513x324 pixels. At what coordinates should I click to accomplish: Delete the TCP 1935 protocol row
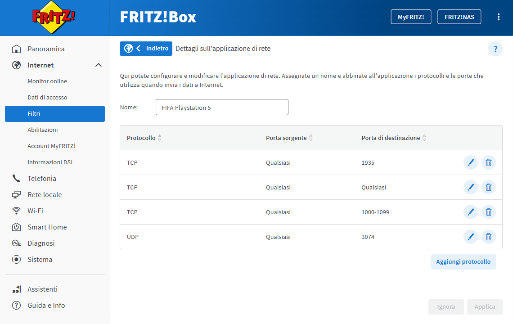[488, 162]
